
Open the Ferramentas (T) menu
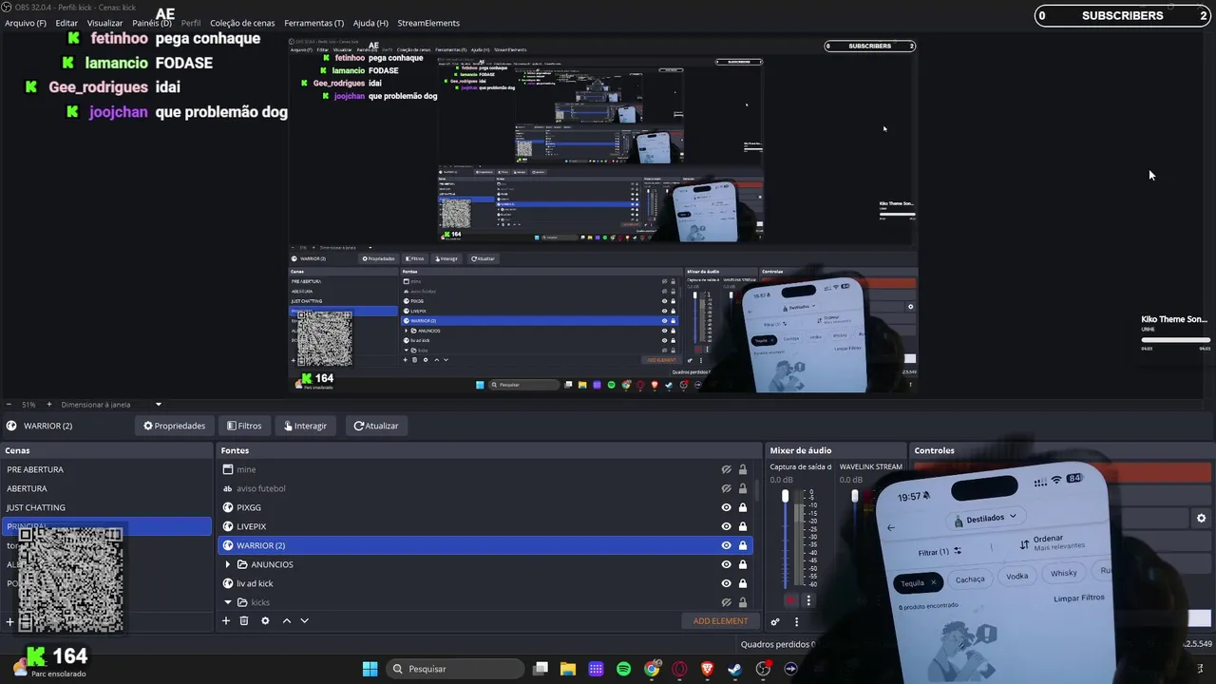313,23
